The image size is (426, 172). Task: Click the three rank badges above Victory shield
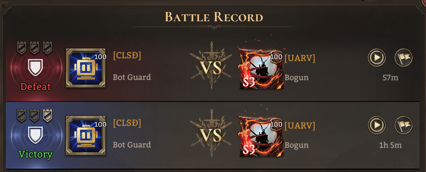(34, 115)
